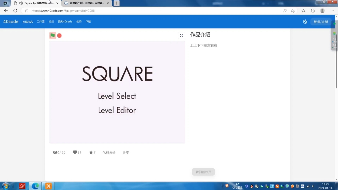Add page to favorites star-plus icon

click(293, 11)
